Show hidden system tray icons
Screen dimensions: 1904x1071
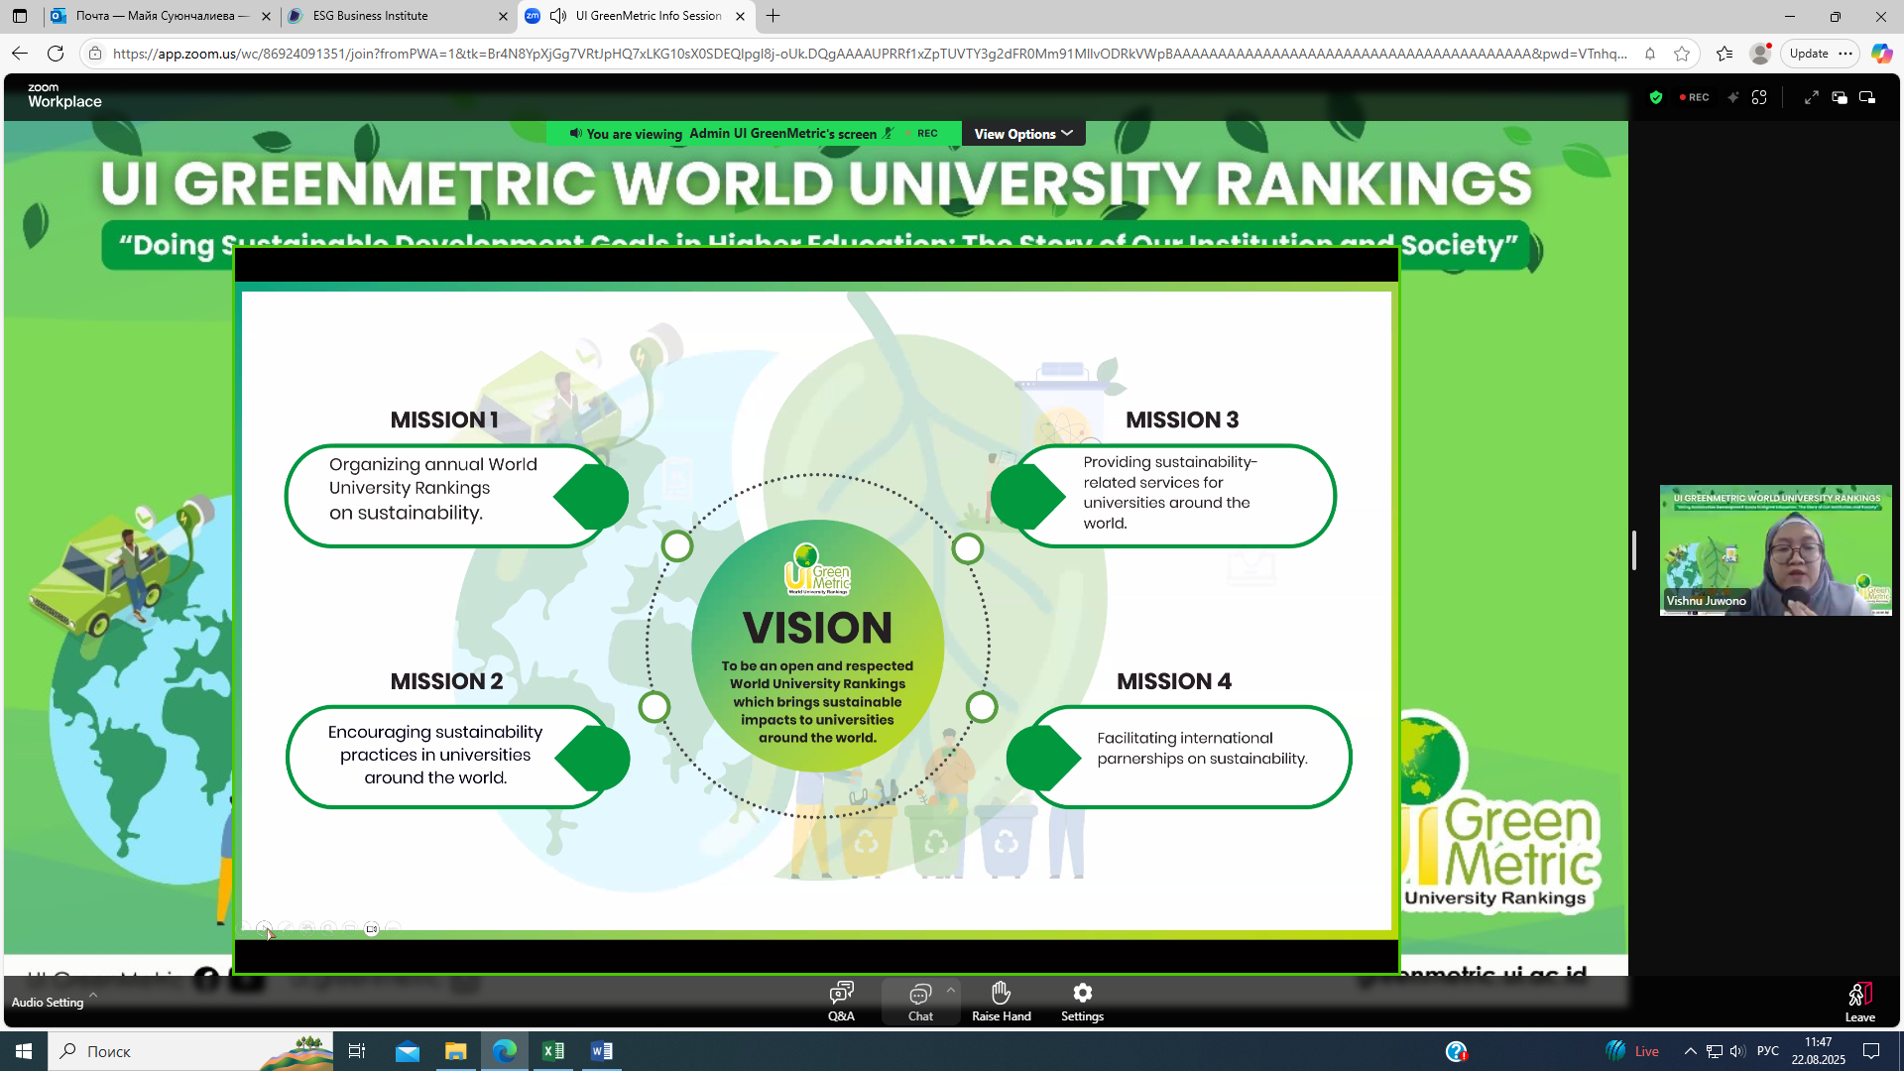(x=1690, y=1051)
